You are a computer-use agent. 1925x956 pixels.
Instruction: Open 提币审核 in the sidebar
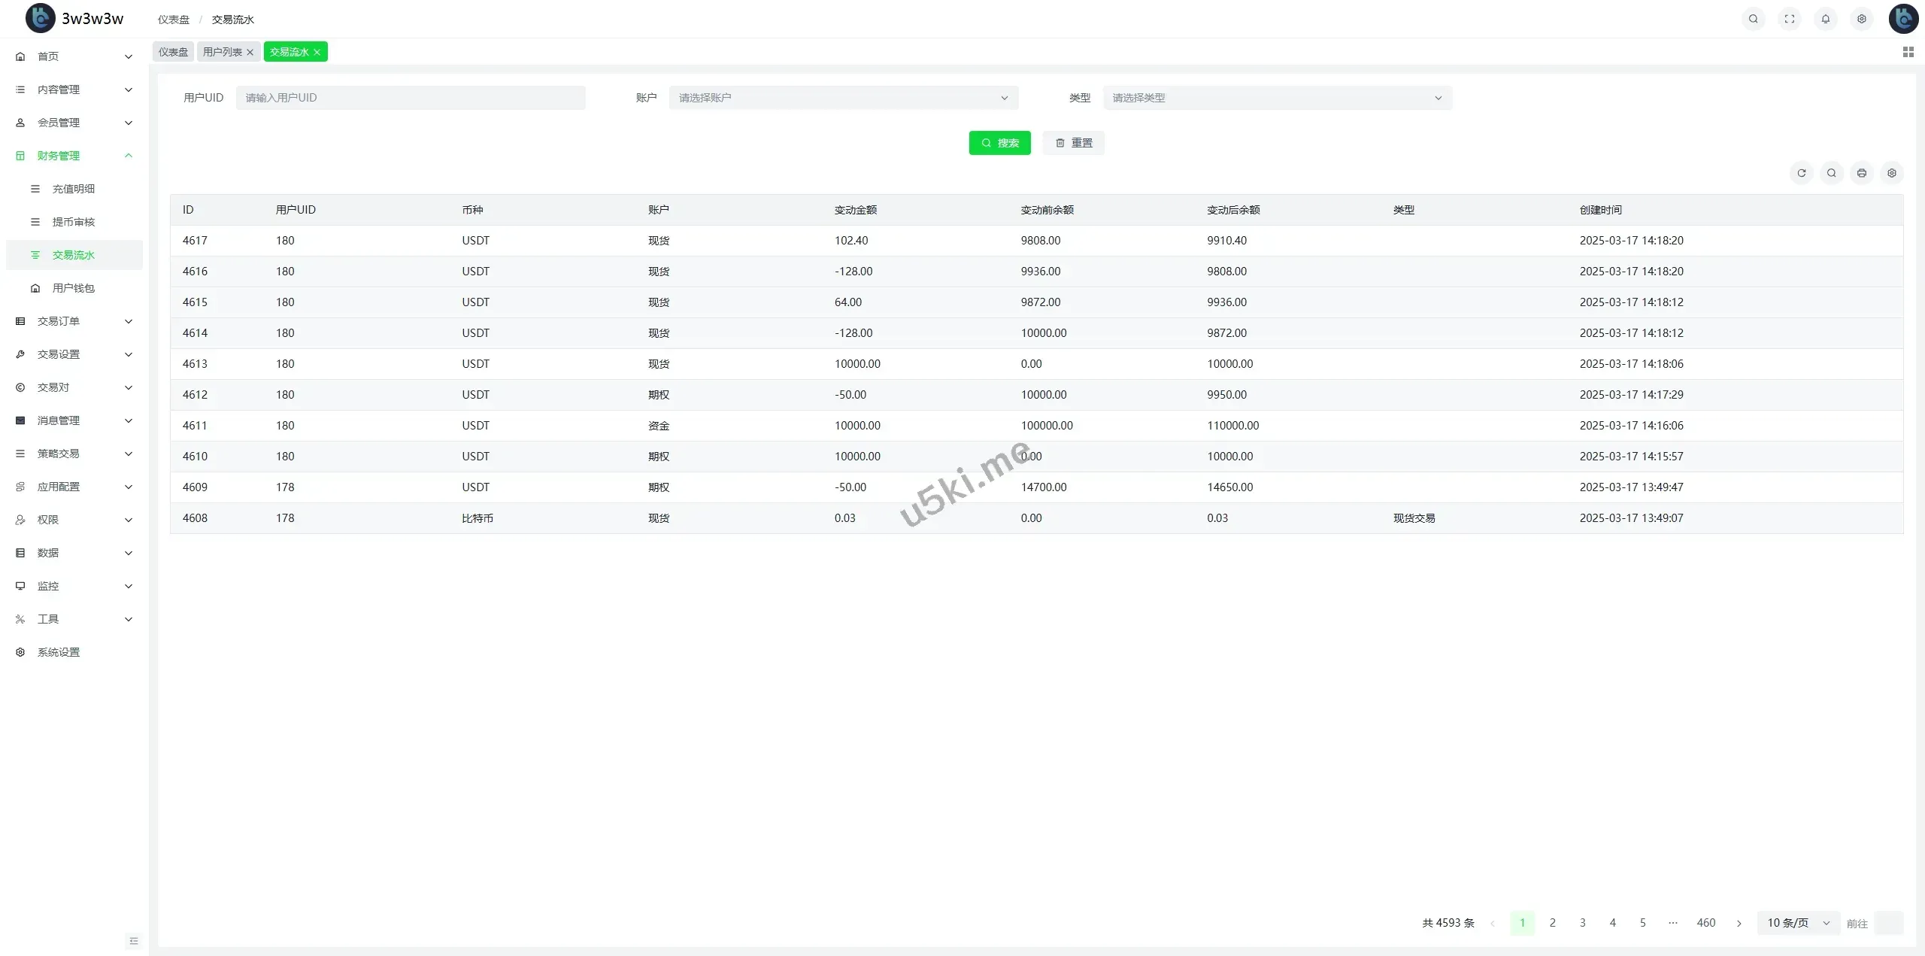pos(74,222)
